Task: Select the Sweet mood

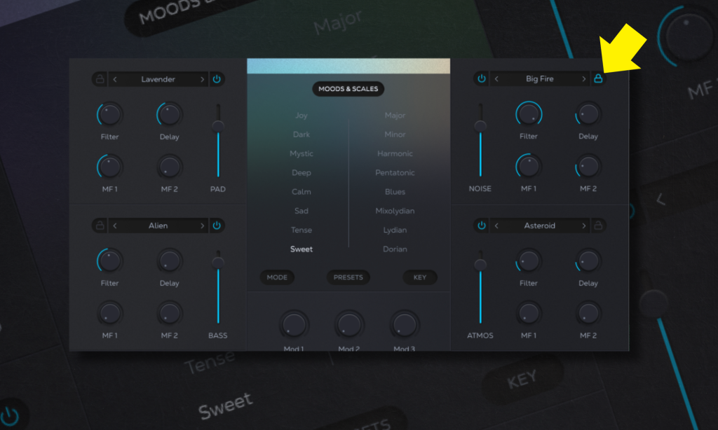Action: (x=302, y=249)
